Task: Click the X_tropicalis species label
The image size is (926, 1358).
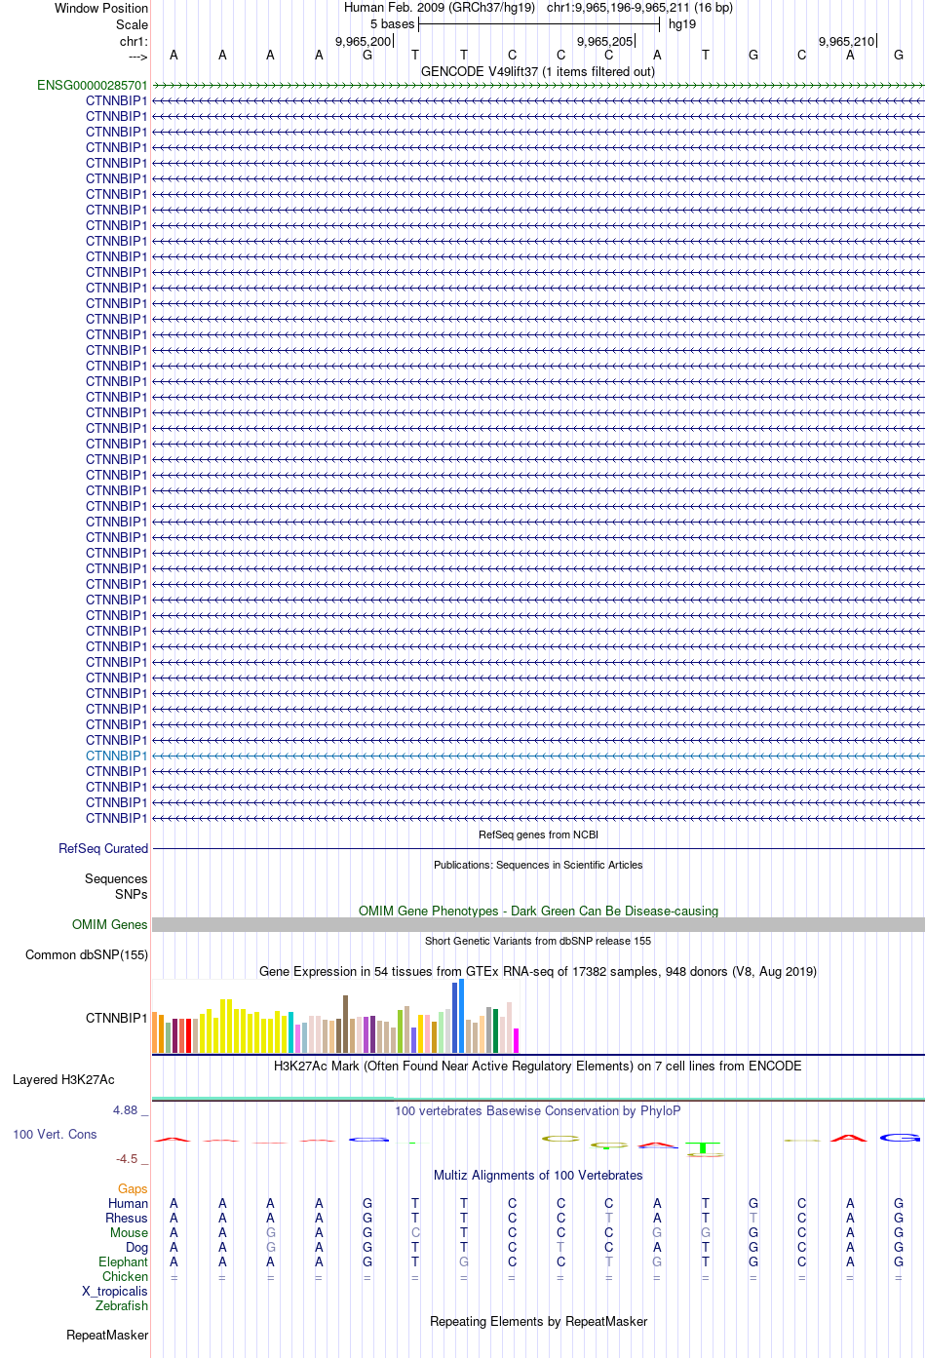Action: coord(115,1292)
